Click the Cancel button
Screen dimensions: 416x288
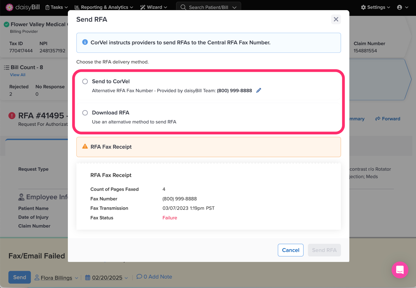coord(291,250)
